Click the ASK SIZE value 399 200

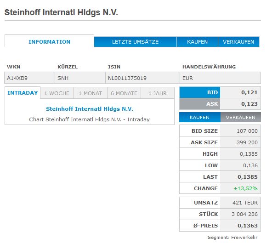click(247, 142)
